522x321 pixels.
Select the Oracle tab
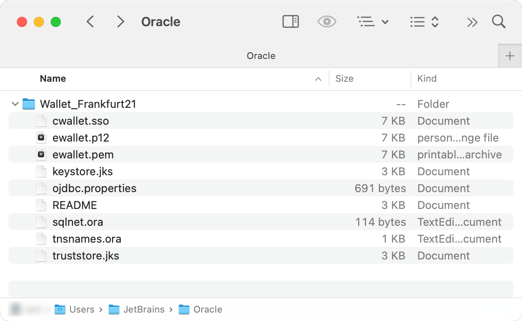[261, 56]
